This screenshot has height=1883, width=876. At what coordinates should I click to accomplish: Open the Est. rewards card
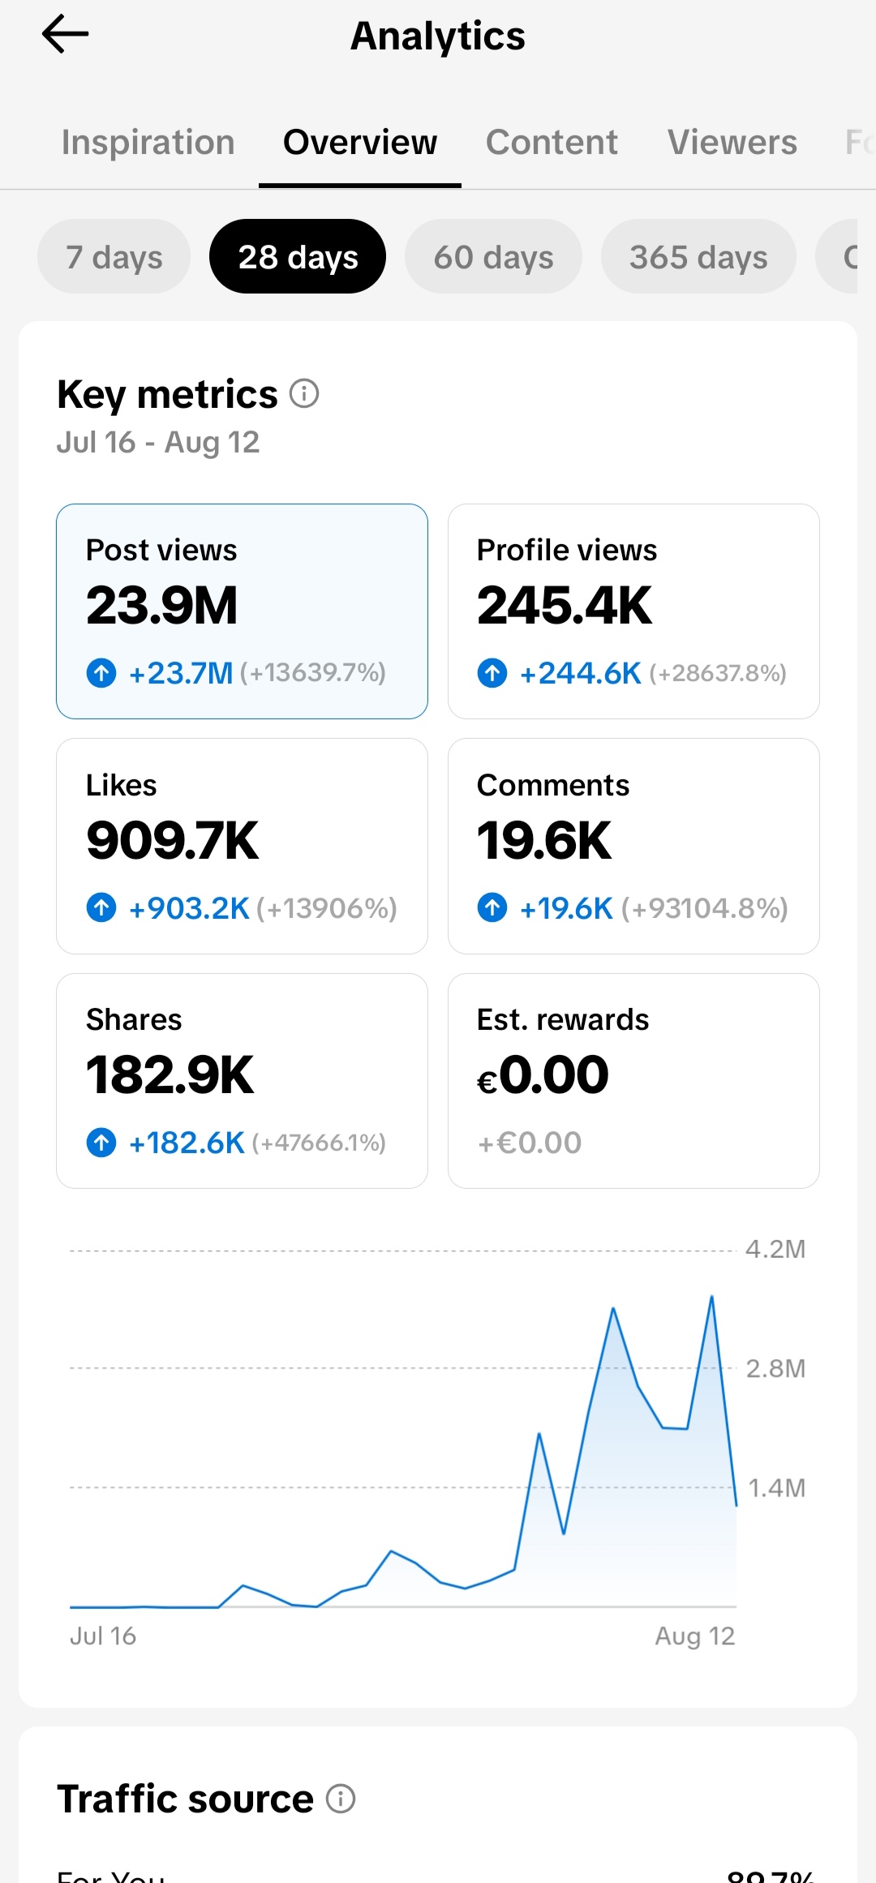click(x=633, y=1081)
